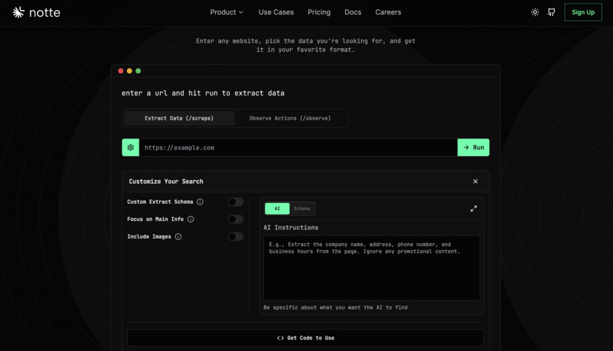
Task: Show info for Focus on Main Info
Action: 190,220
